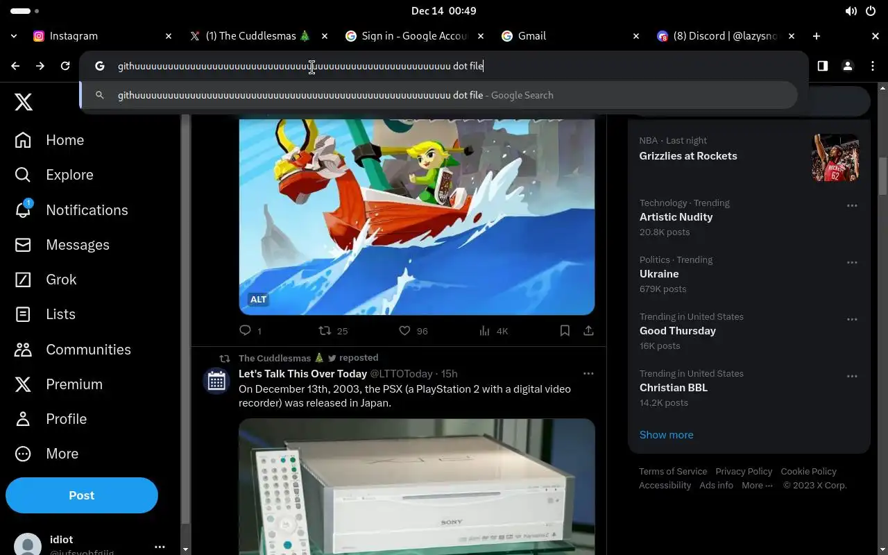Open Profile in sidebar
This screenshot has width=888, height=555.
coord(51,418)
